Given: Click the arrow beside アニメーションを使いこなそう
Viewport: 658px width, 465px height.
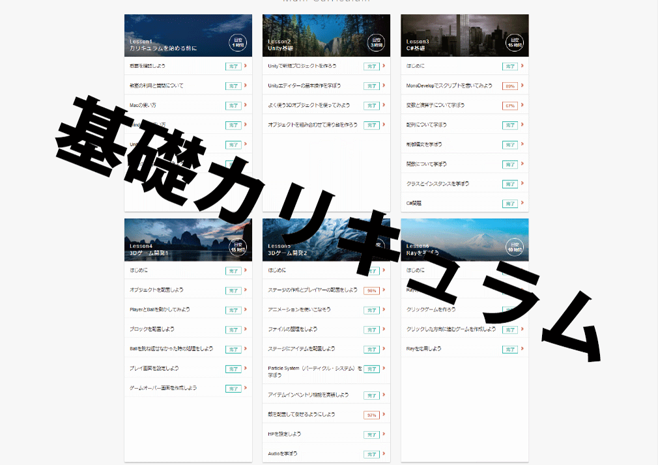Looking at the screenshot, I should [384, 310].
